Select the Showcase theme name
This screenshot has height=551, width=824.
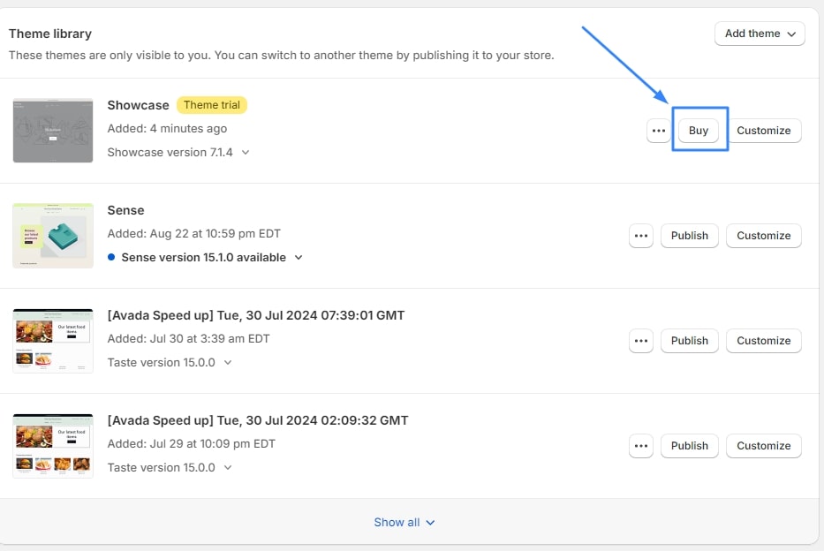(138, 105)
